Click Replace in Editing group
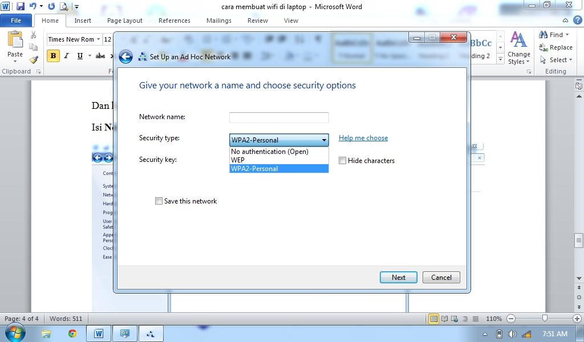The width and height of the screenshot is (584, 342). click(x=555, y=47)
